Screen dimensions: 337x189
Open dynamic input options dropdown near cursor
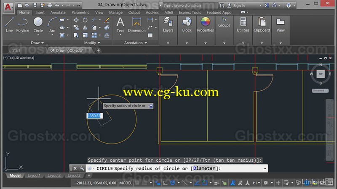point(151,106)
